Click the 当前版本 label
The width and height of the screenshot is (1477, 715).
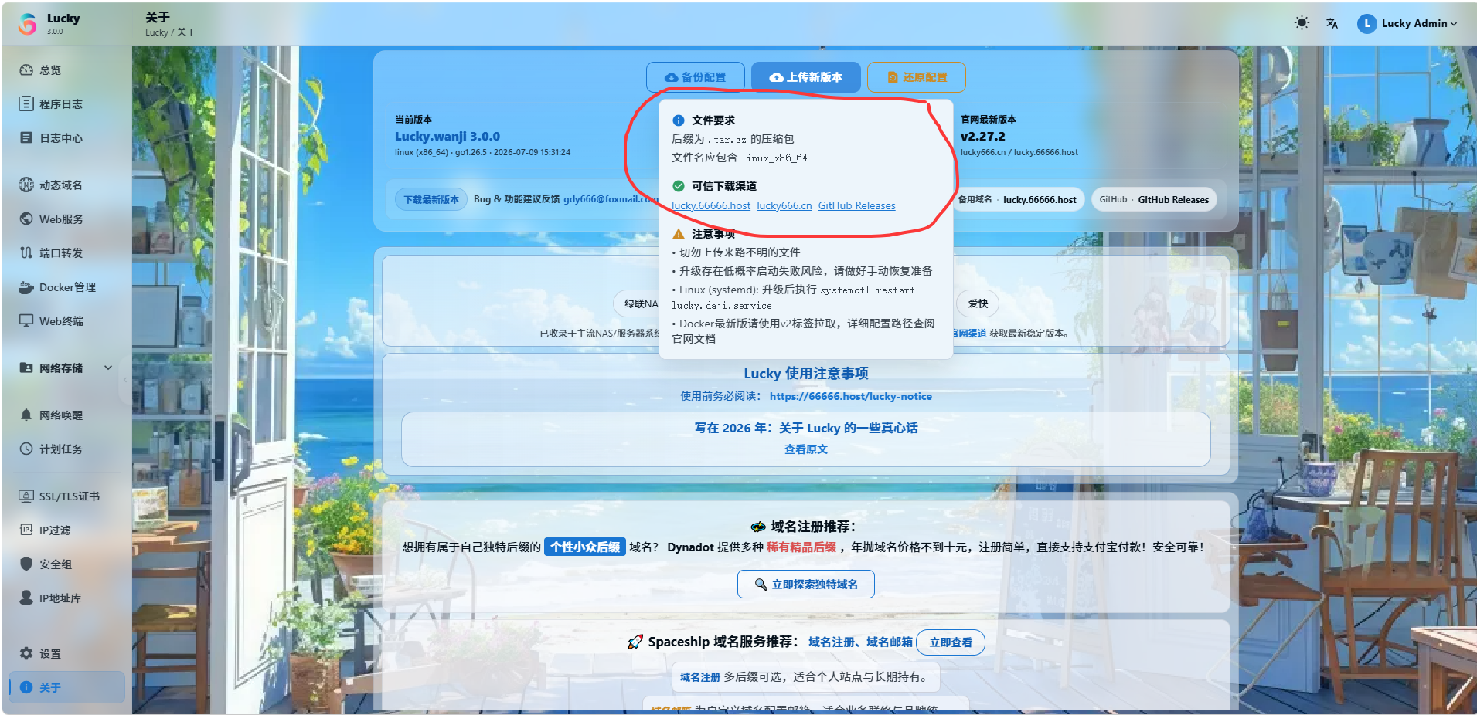pyautogui.click(x=413, y=120)
